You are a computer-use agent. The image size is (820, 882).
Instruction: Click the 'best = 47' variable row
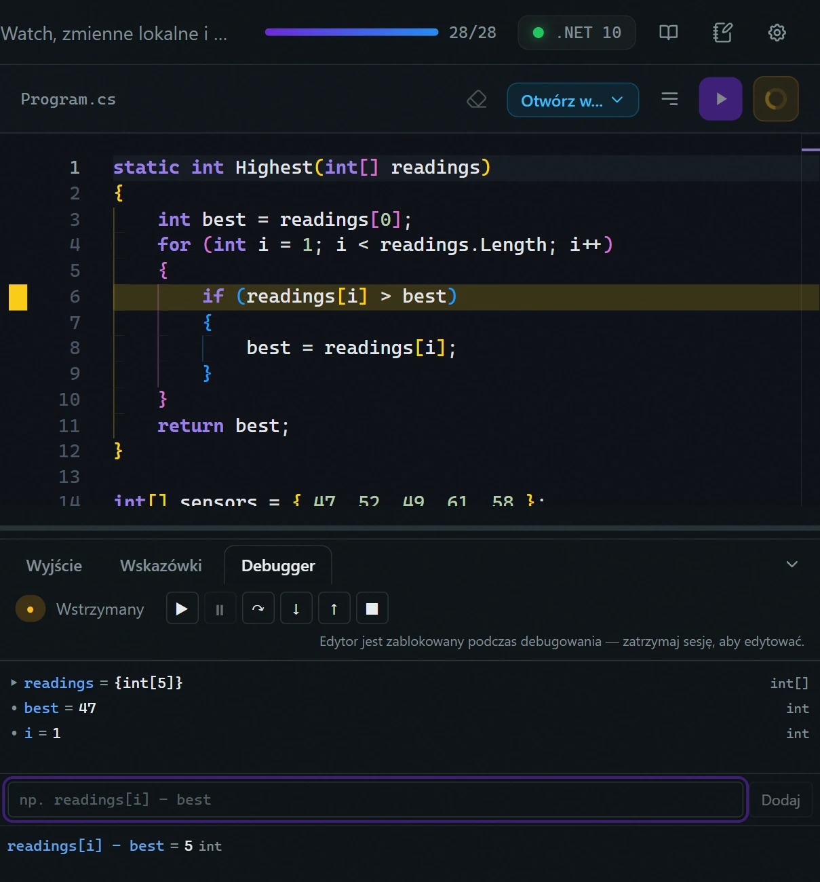click(x=410, y=708)
